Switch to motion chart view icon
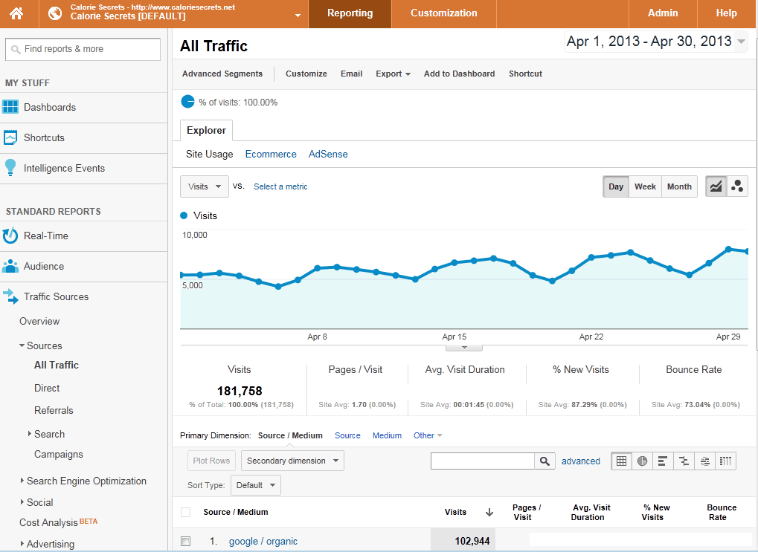 pos(737,186)
